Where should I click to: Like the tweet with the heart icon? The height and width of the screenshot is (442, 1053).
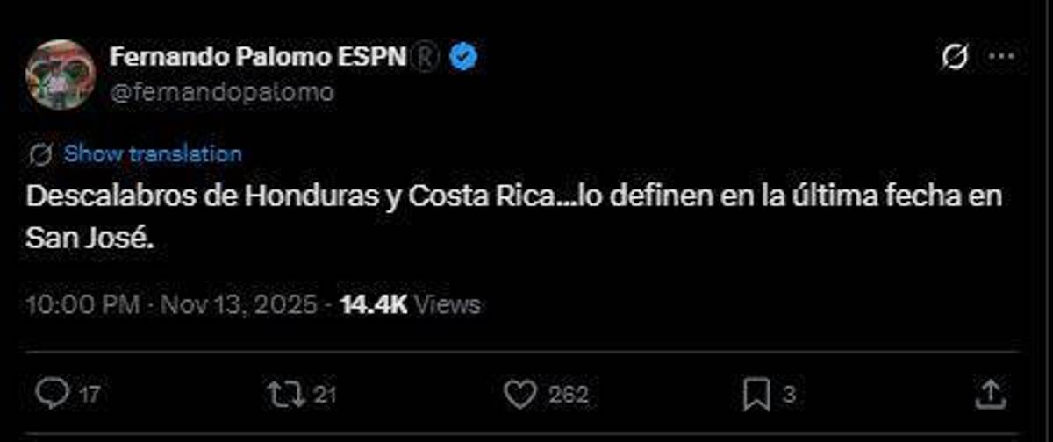point(521,394)
